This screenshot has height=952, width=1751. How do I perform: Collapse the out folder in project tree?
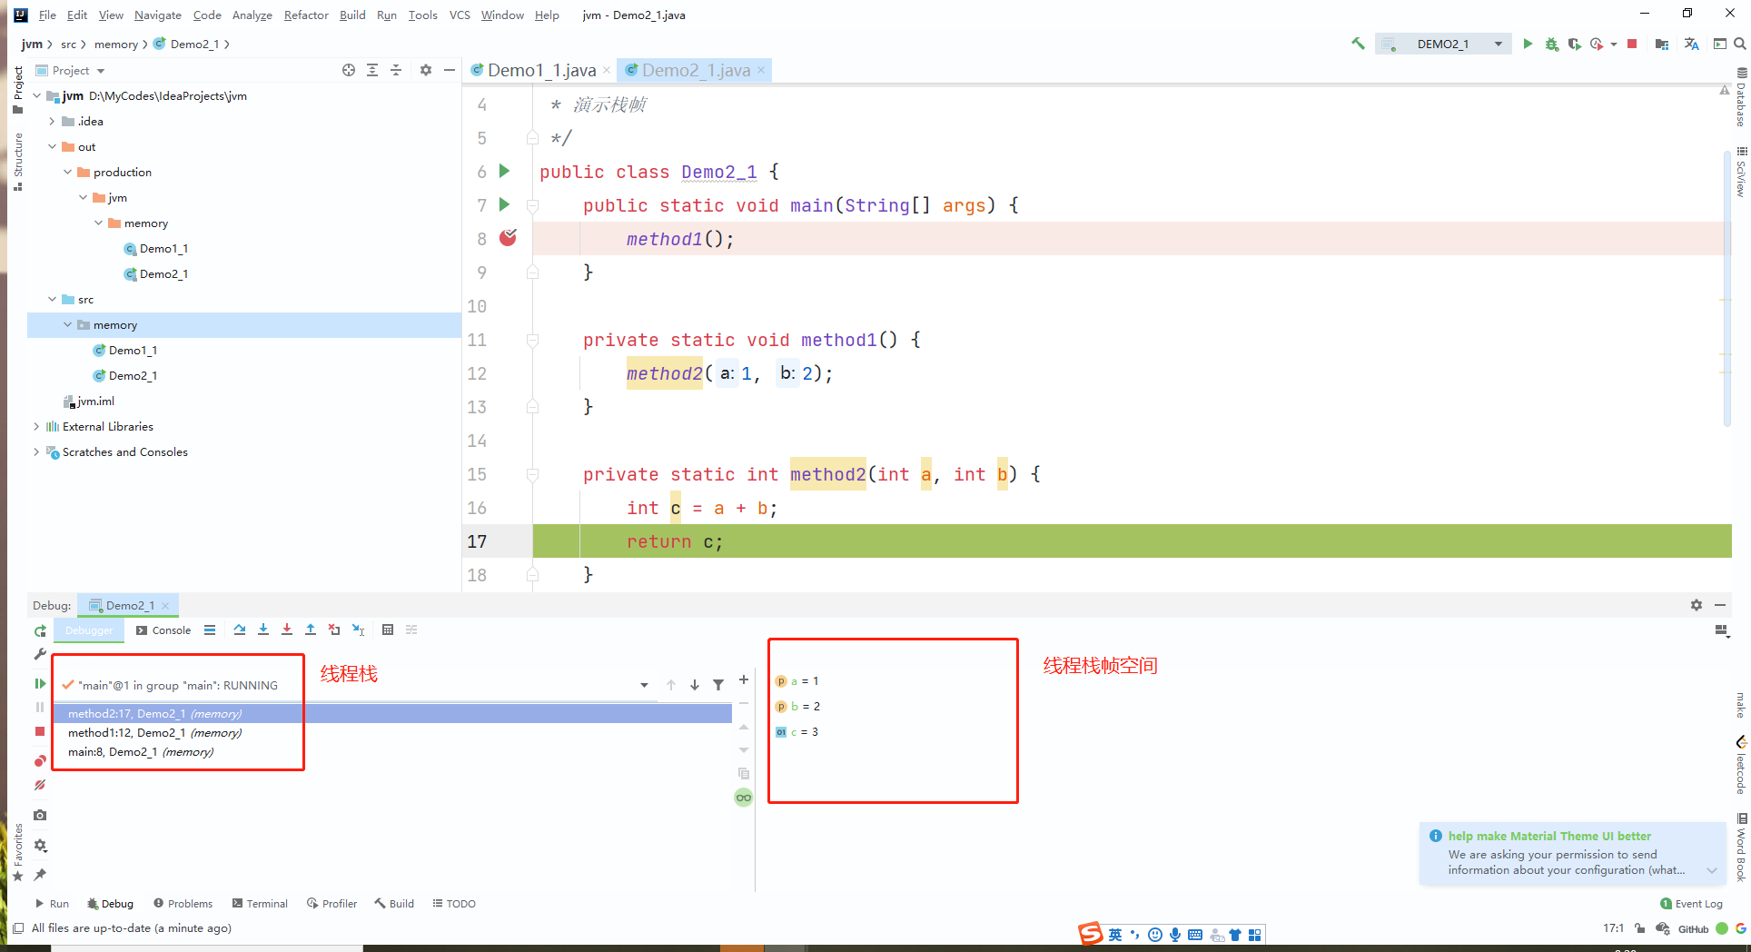click(52, 146)
